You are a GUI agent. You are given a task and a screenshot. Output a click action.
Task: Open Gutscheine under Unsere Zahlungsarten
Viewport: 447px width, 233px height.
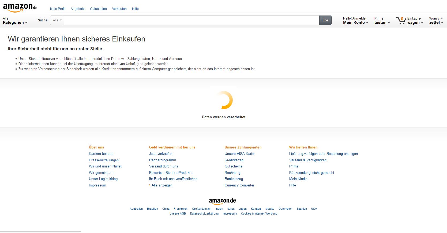point(234,166)
